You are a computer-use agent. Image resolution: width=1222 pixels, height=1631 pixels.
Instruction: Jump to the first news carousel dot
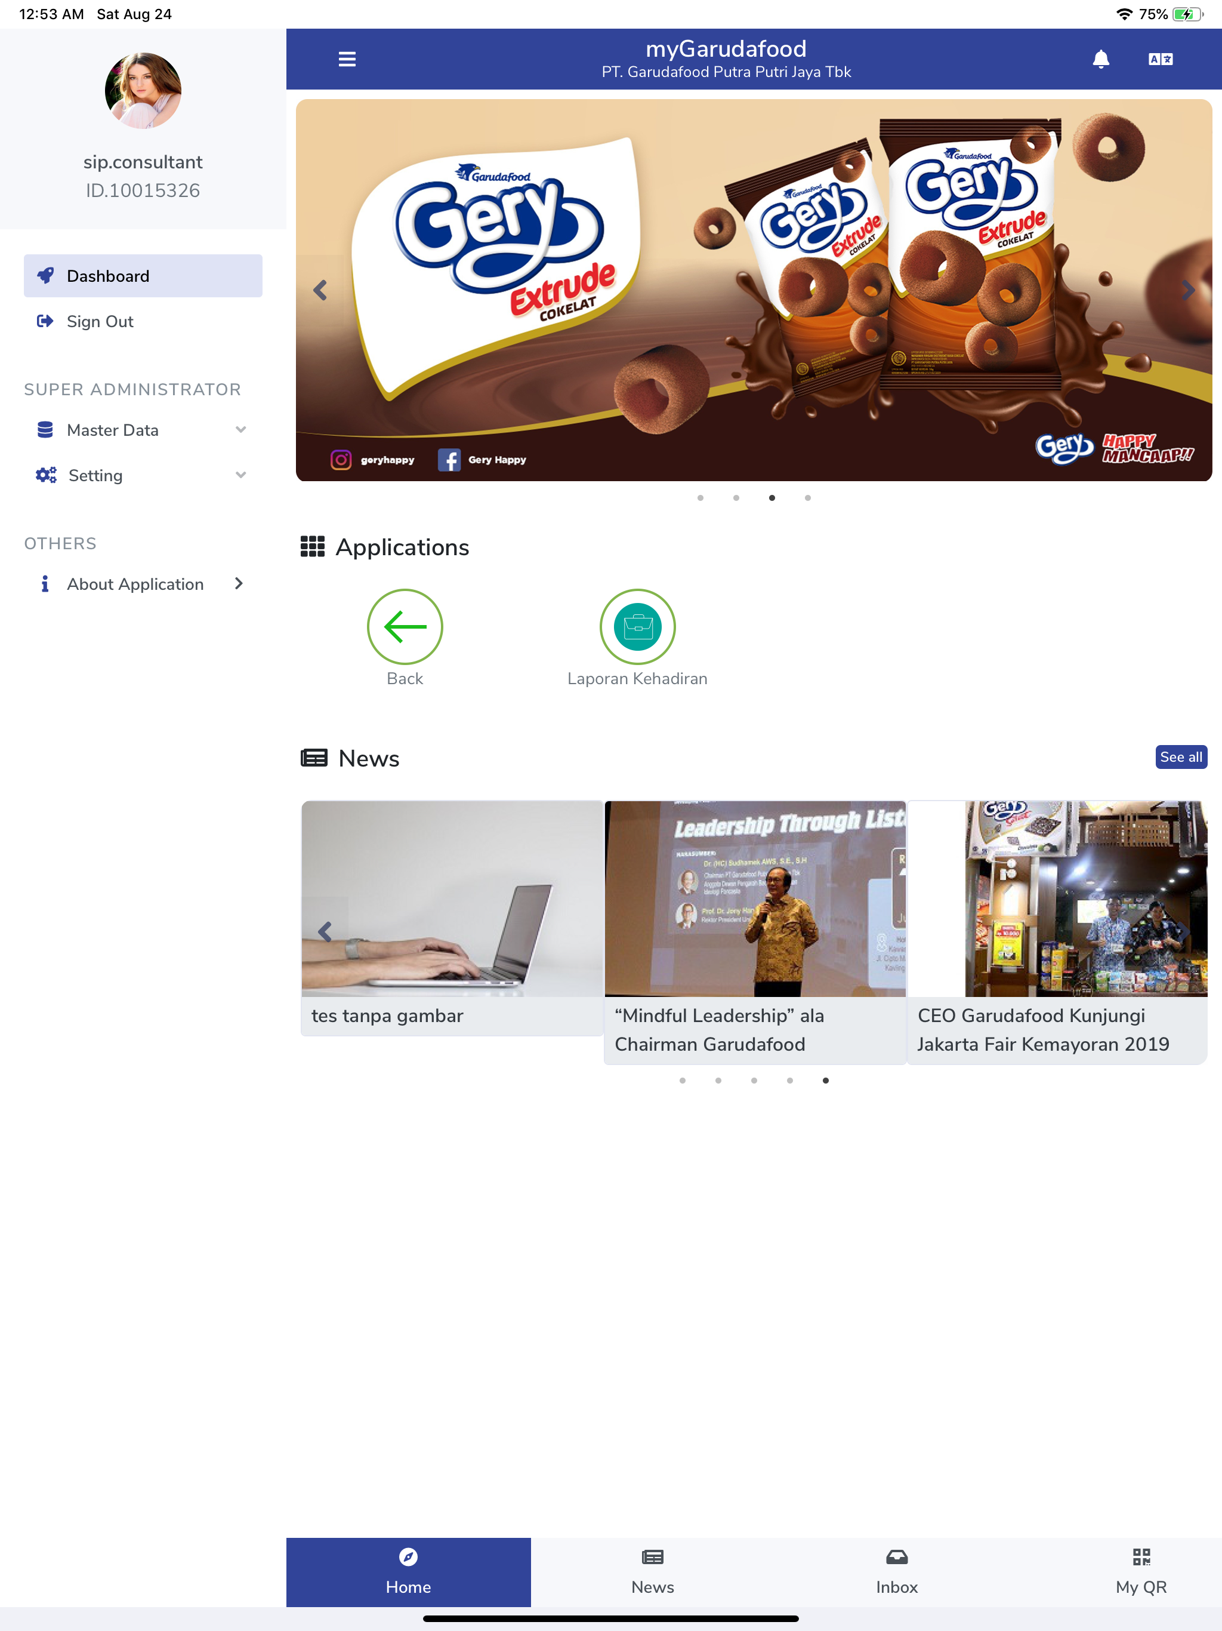[x=683, y=1081]
